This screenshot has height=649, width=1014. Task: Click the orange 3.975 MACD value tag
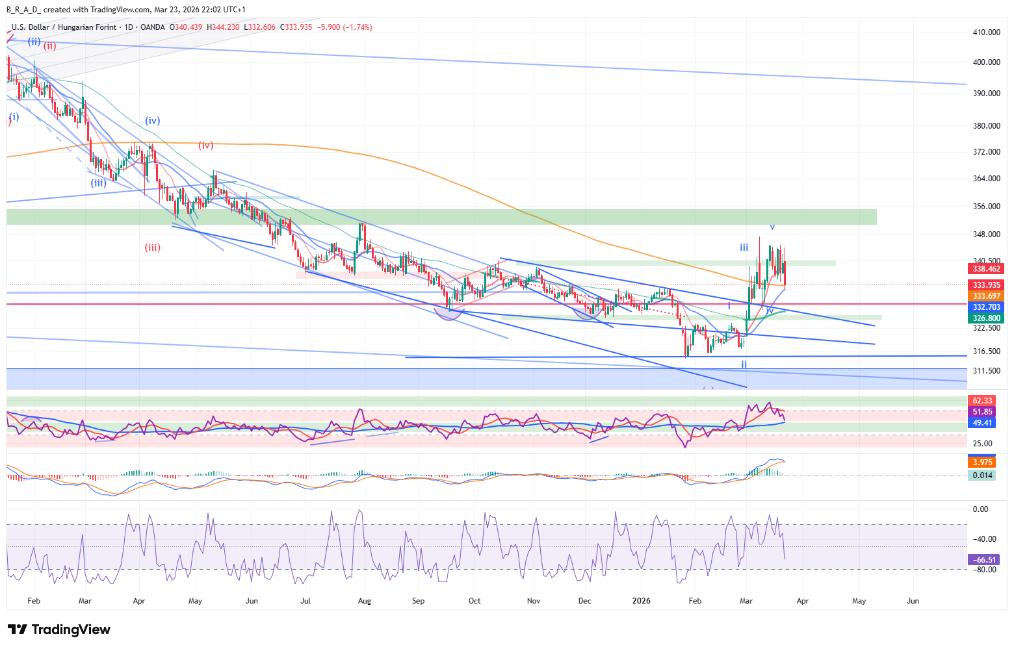point(981,463)
